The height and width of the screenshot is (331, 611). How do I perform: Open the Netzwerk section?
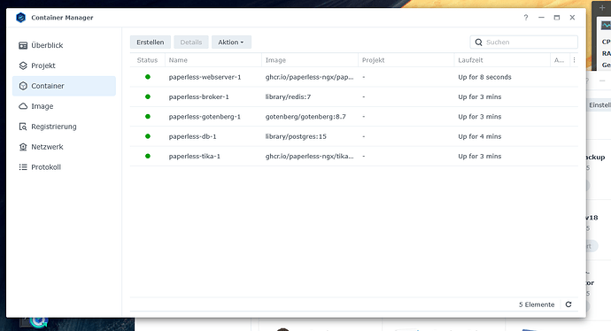65,147
